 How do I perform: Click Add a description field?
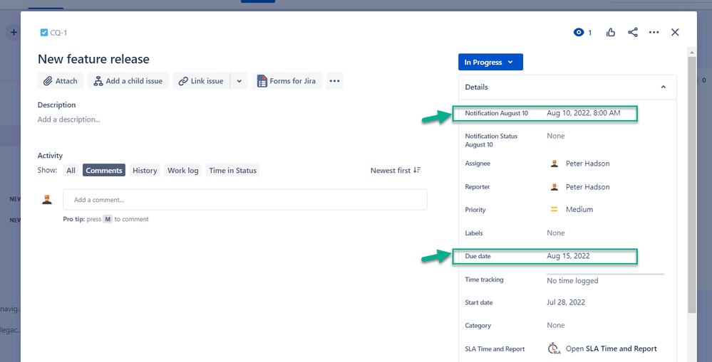pyautogui.click(x=68, y=119)
